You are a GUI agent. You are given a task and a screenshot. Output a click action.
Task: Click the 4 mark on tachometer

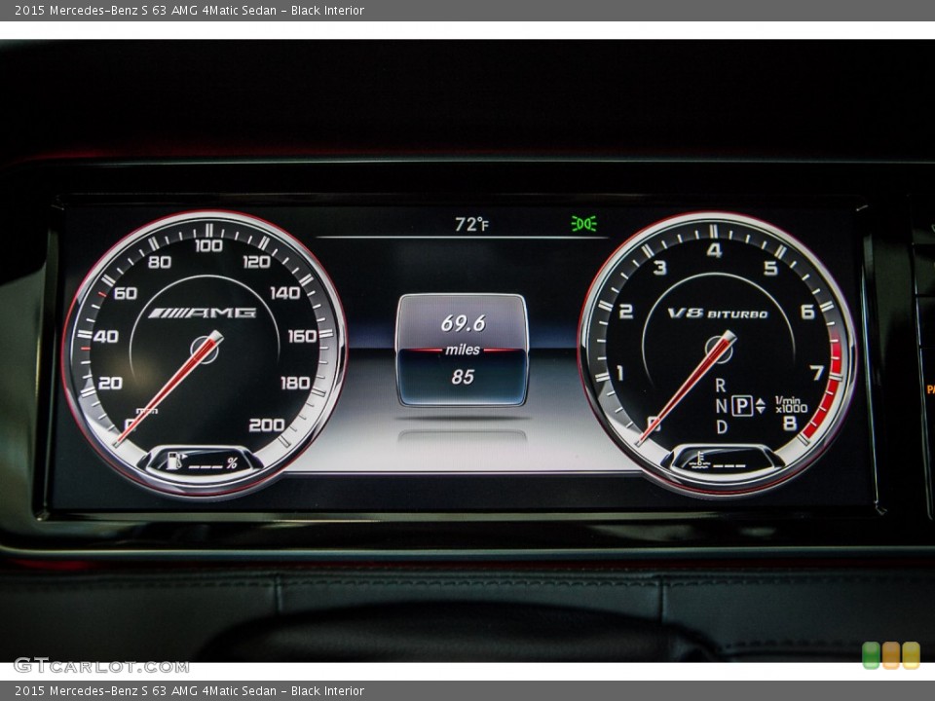[714, 250]
